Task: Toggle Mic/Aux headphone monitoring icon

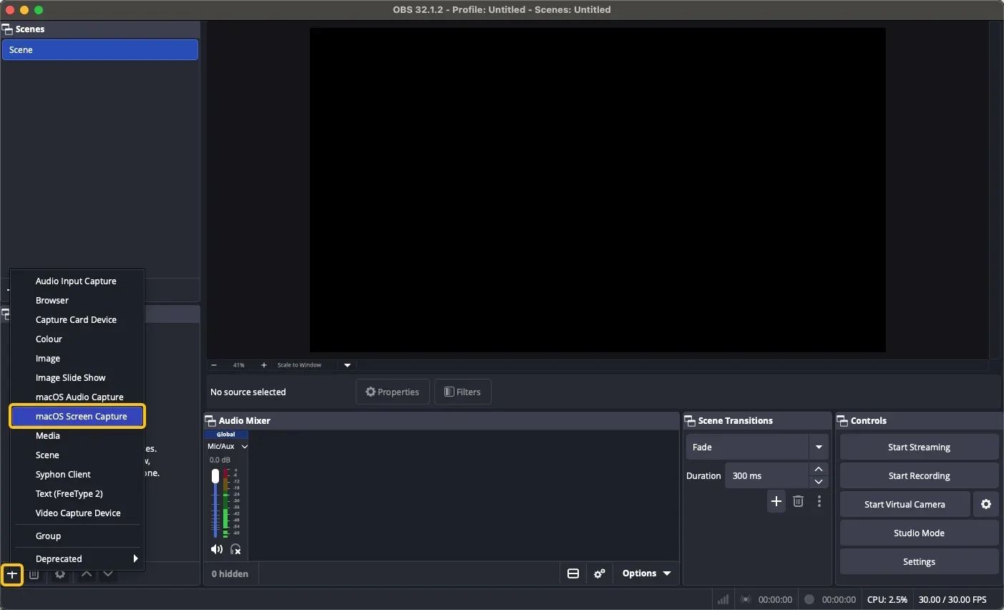Action: 235,549
